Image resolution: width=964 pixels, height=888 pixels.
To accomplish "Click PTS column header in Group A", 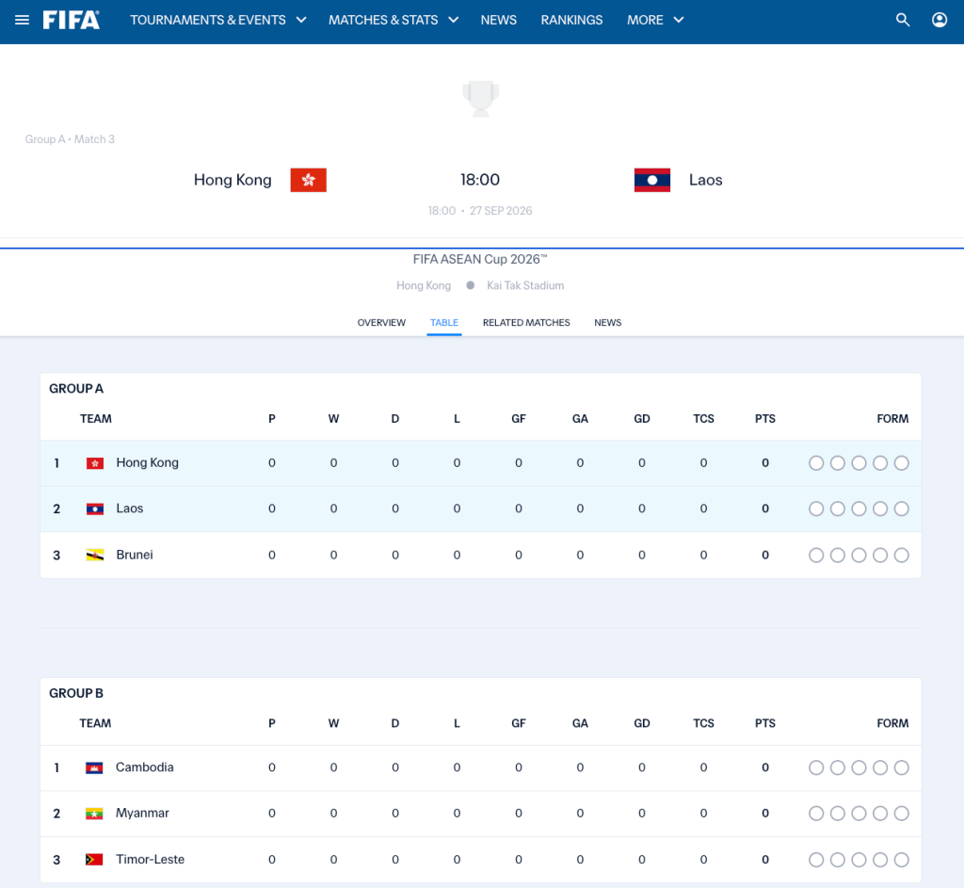I will pyautogui.click(x=764, y=419).
